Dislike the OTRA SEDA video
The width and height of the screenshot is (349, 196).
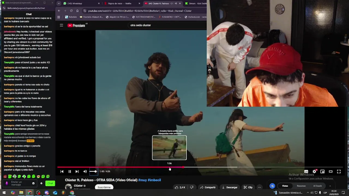pyautogui.click(x=192, y=187)
